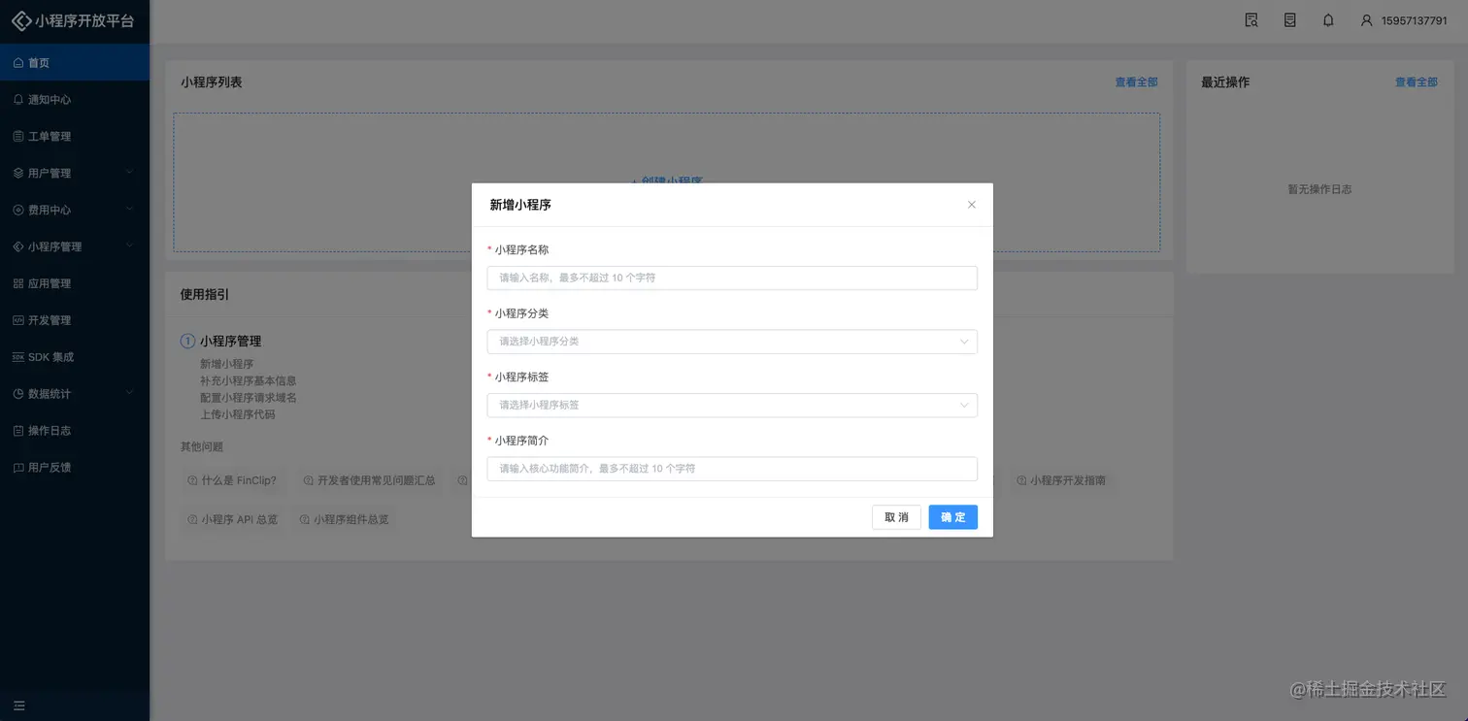Close the 新增小程序 dialog with X
Image resolution: width=1468 pixels, height=721 pixels.
971,205
